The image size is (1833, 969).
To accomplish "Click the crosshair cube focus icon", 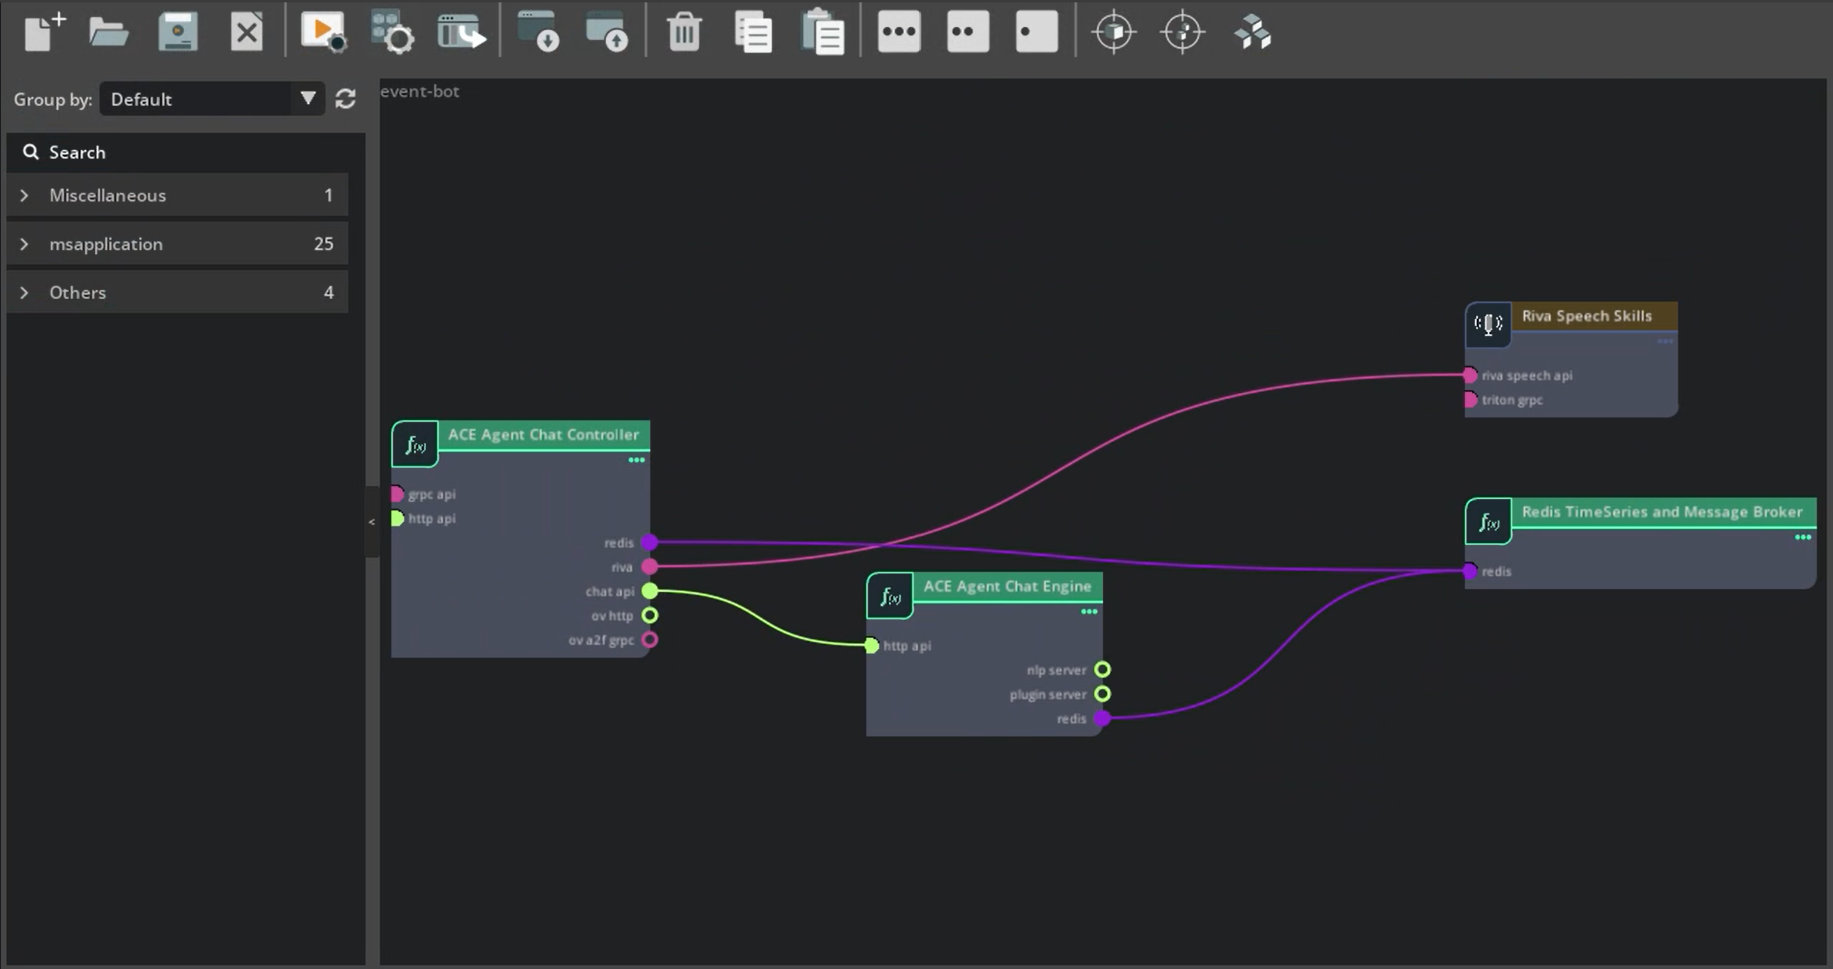I will 1114,32.
